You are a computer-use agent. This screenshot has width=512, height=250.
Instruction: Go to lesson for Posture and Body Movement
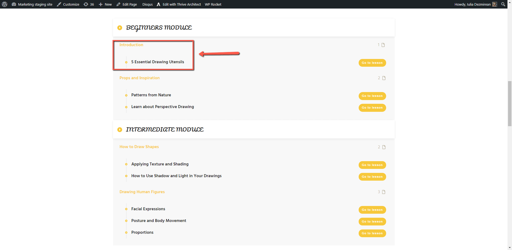tap(372, 221)
